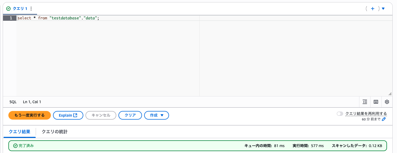Add a new query tab with plus icon

372,9
